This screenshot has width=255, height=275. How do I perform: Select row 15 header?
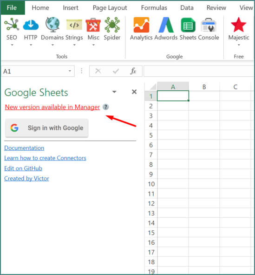tap(151, 233)
